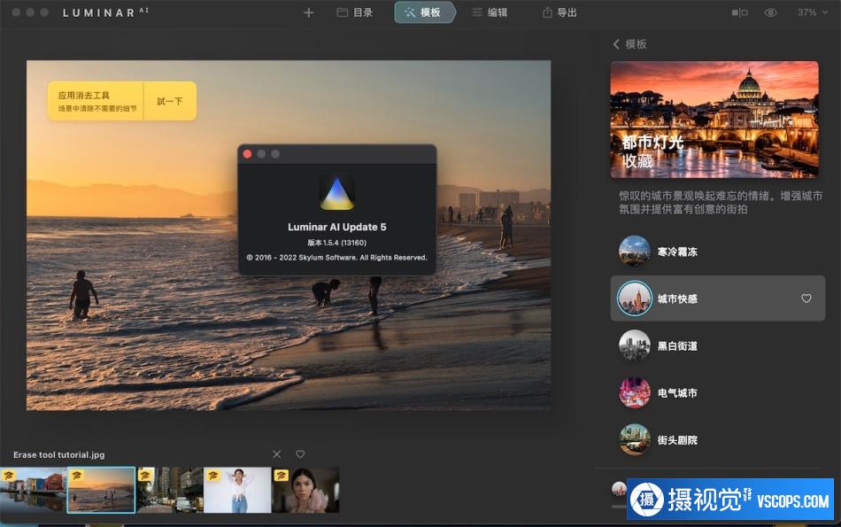Select the colorful houses filmstrip thumbnail

tap(33, 490)
